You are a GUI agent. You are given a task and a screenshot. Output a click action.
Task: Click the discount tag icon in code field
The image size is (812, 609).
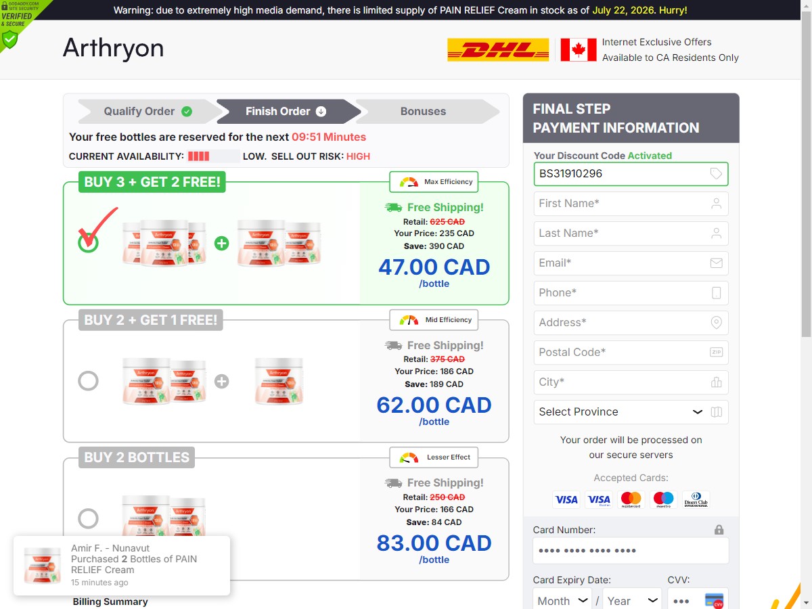(x=716, y=174)
